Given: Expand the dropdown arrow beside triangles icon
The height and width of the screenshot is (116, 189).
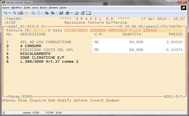Looking at the screenshot, I should (x=72, y=13).
